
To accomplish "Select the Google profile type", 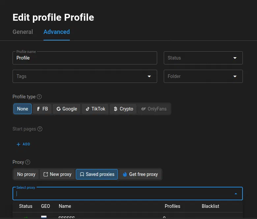I will click(67, 109).
